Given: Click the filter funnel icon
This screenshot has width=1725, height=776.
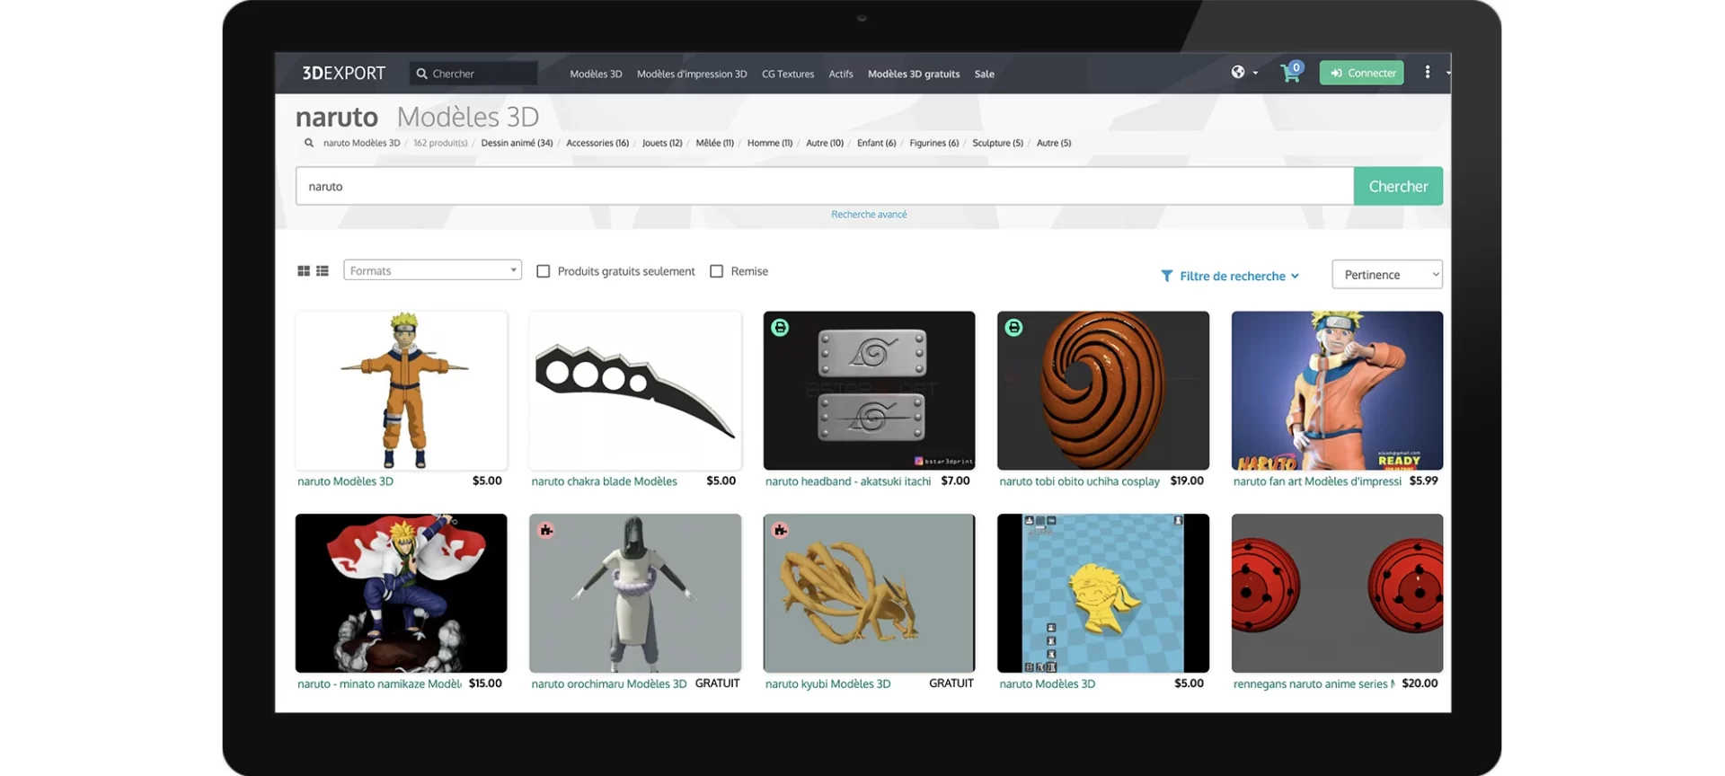Looking at the screenshot, I should pyautogui.click(x=1166, y=276).
